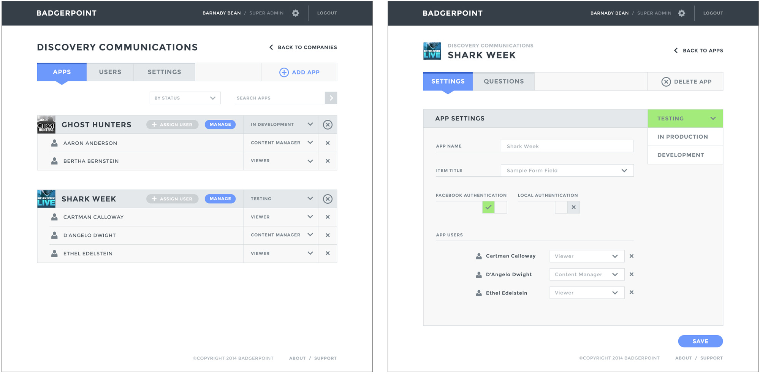Click Shark Week Live logo in settings header
This screenshot has height=380, width=760.
pyautogui.click(x=432, y=51)
